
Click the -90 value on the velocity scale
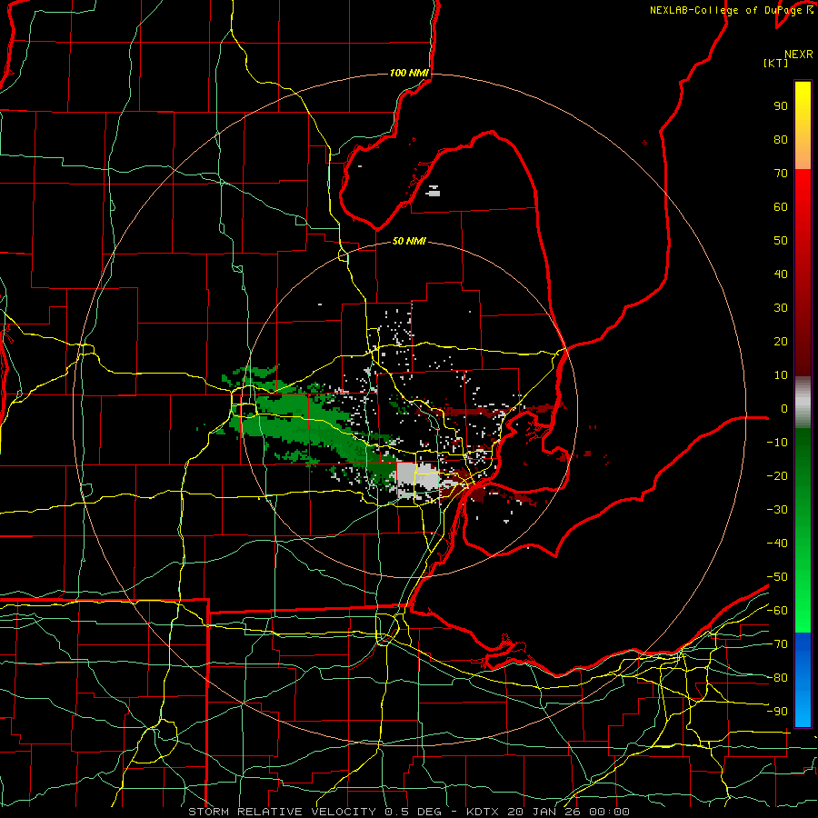tap(777, 712)
